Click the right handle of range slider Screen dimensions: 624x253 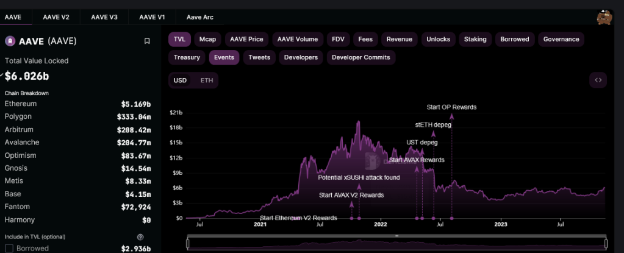[606, 244]
